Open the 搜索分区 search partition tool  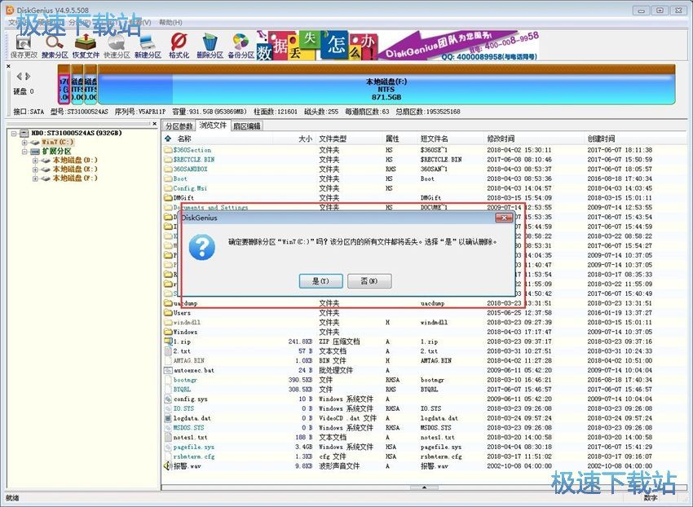[x=55, y=46]
